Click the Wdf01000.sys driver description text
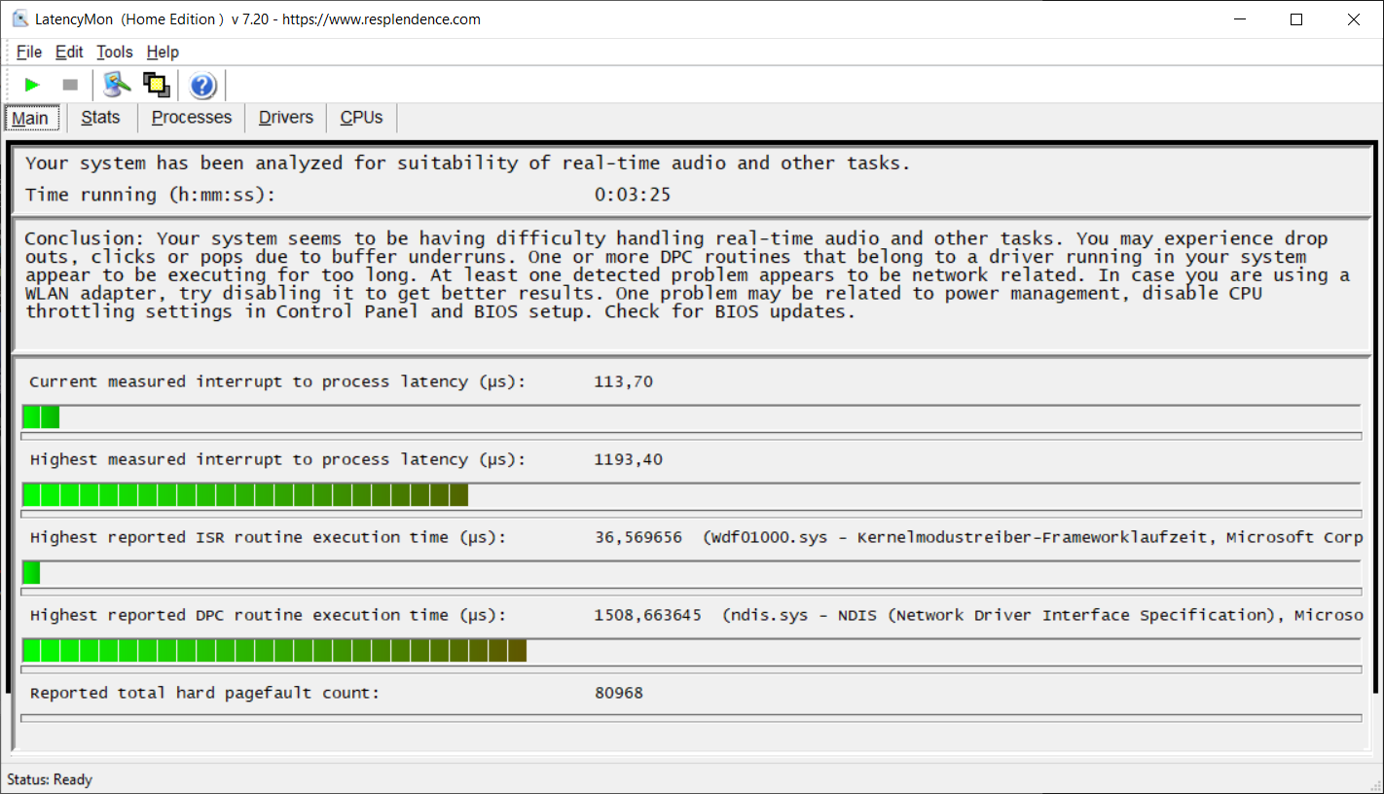This screenshot has height=794, width=1384. pos(1033,537)
